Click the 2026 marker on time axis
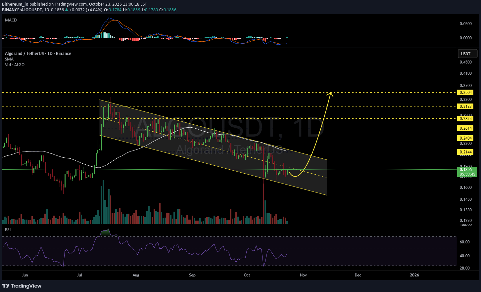 pos(414,275)
